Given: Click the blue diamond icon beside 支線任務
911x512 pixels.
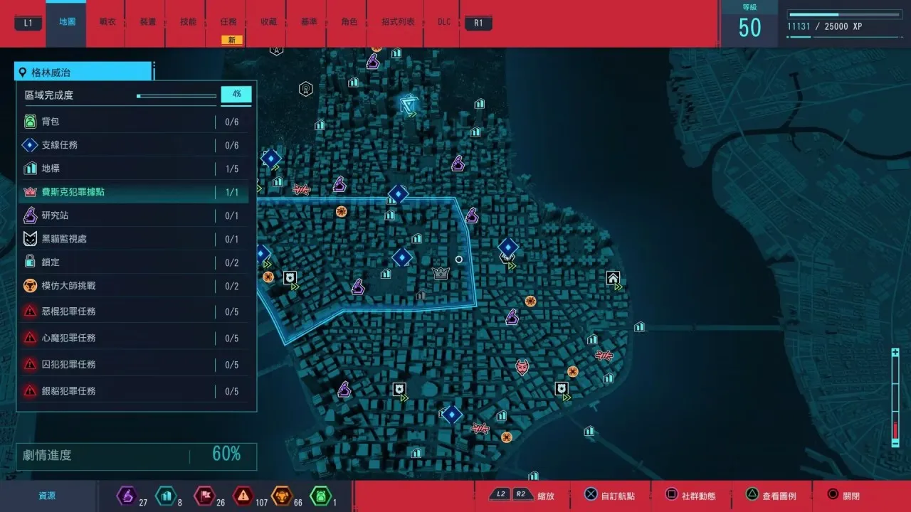Looking at the screenshot, I should 30,145.
